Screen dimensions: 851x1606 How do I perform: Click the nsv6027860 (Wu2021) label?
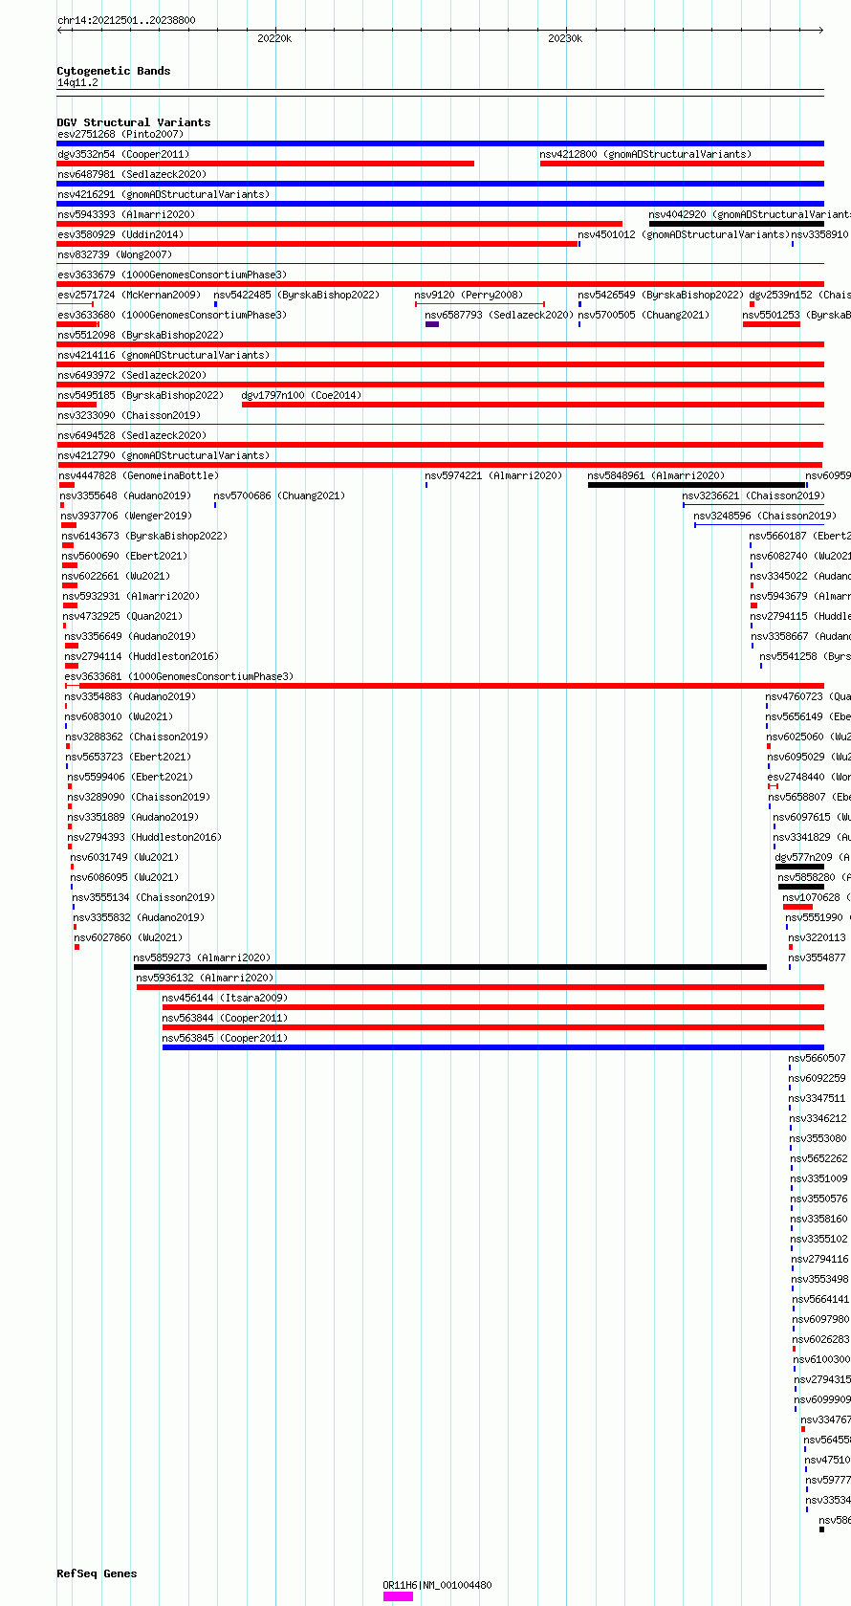(128, 937)
